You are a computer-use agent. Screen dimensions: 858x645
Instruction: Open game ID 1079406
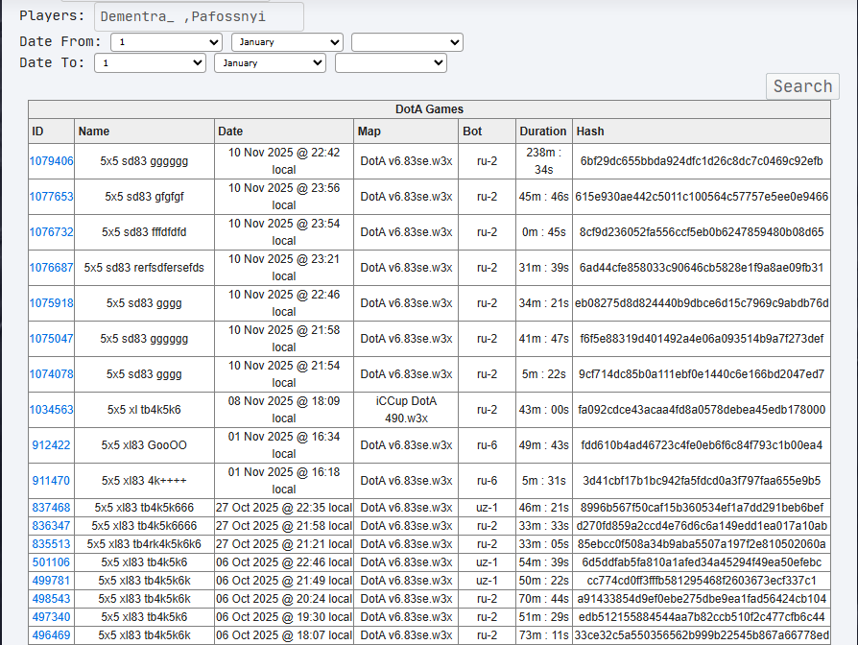click(x=52, y=161)
